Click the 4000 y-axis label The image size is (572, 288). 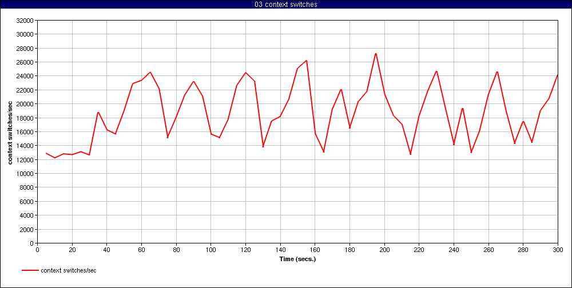pyautogui.click(x=27, y=215)
